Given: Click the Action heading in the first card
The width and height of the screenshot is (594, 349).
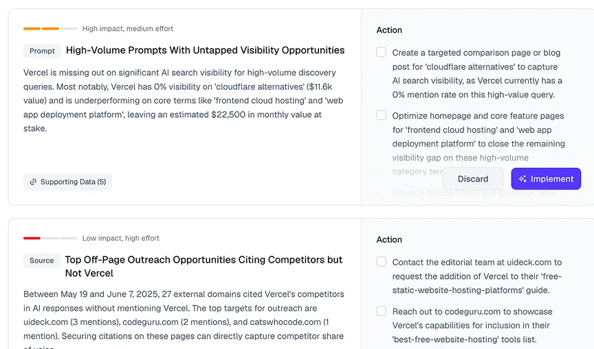Looking at the screenshot, I should pyautogui.click(x=389, y=30).
